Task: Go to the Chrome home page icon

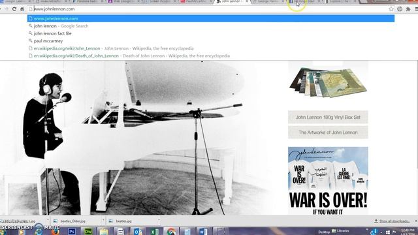Action: click(x=22, y=9)
